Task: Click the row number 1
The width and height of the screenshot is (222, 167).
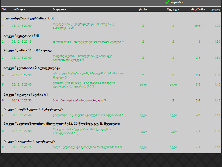Action: (3, 26)
